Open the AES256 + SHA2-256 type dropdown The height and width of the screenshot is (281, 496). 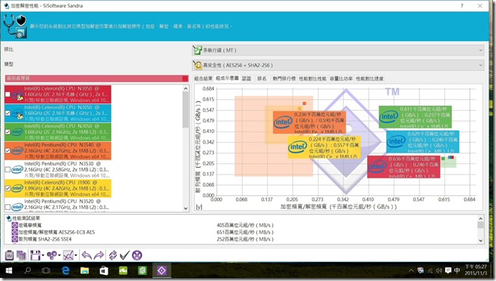[337, 65]
